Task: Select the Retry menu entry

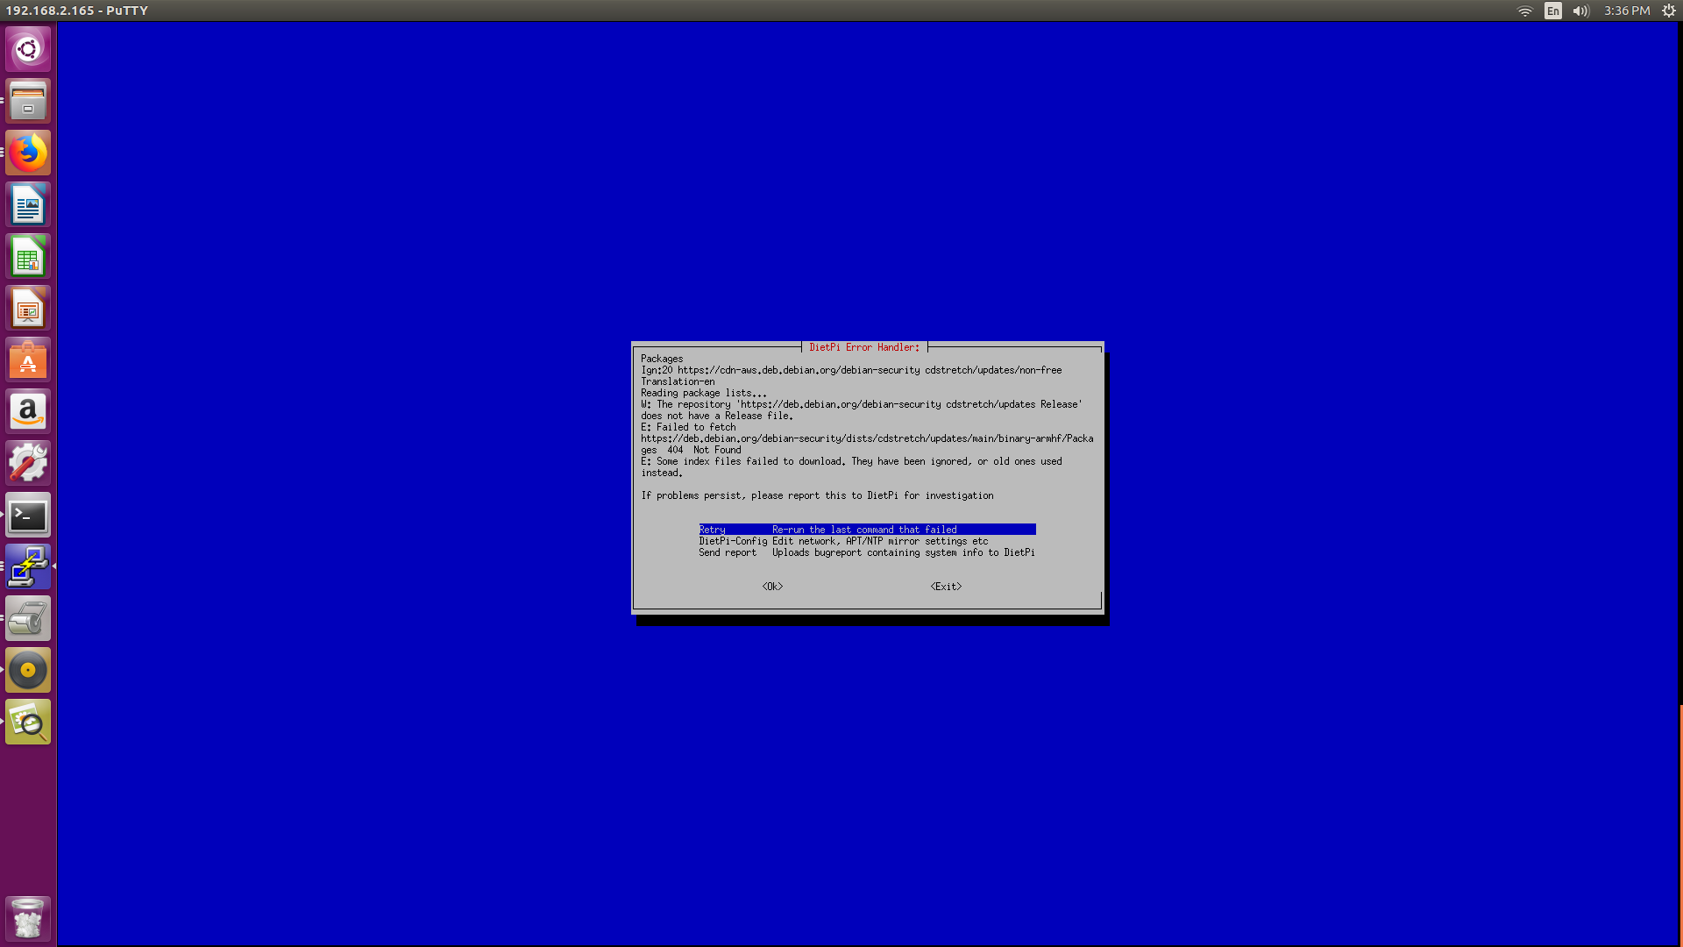Action: 867,530
